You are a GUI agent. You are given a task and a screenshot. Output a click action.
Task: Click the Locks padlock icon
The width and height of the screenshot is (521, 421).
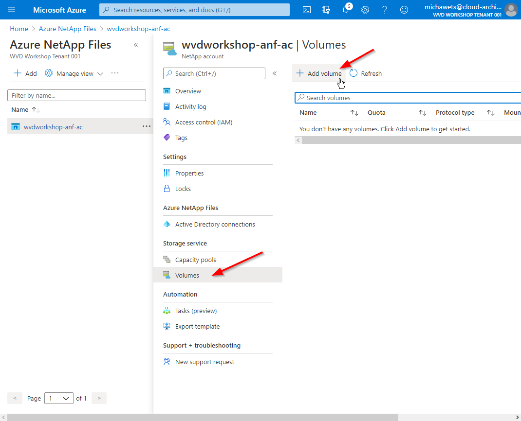coord(167,189)
